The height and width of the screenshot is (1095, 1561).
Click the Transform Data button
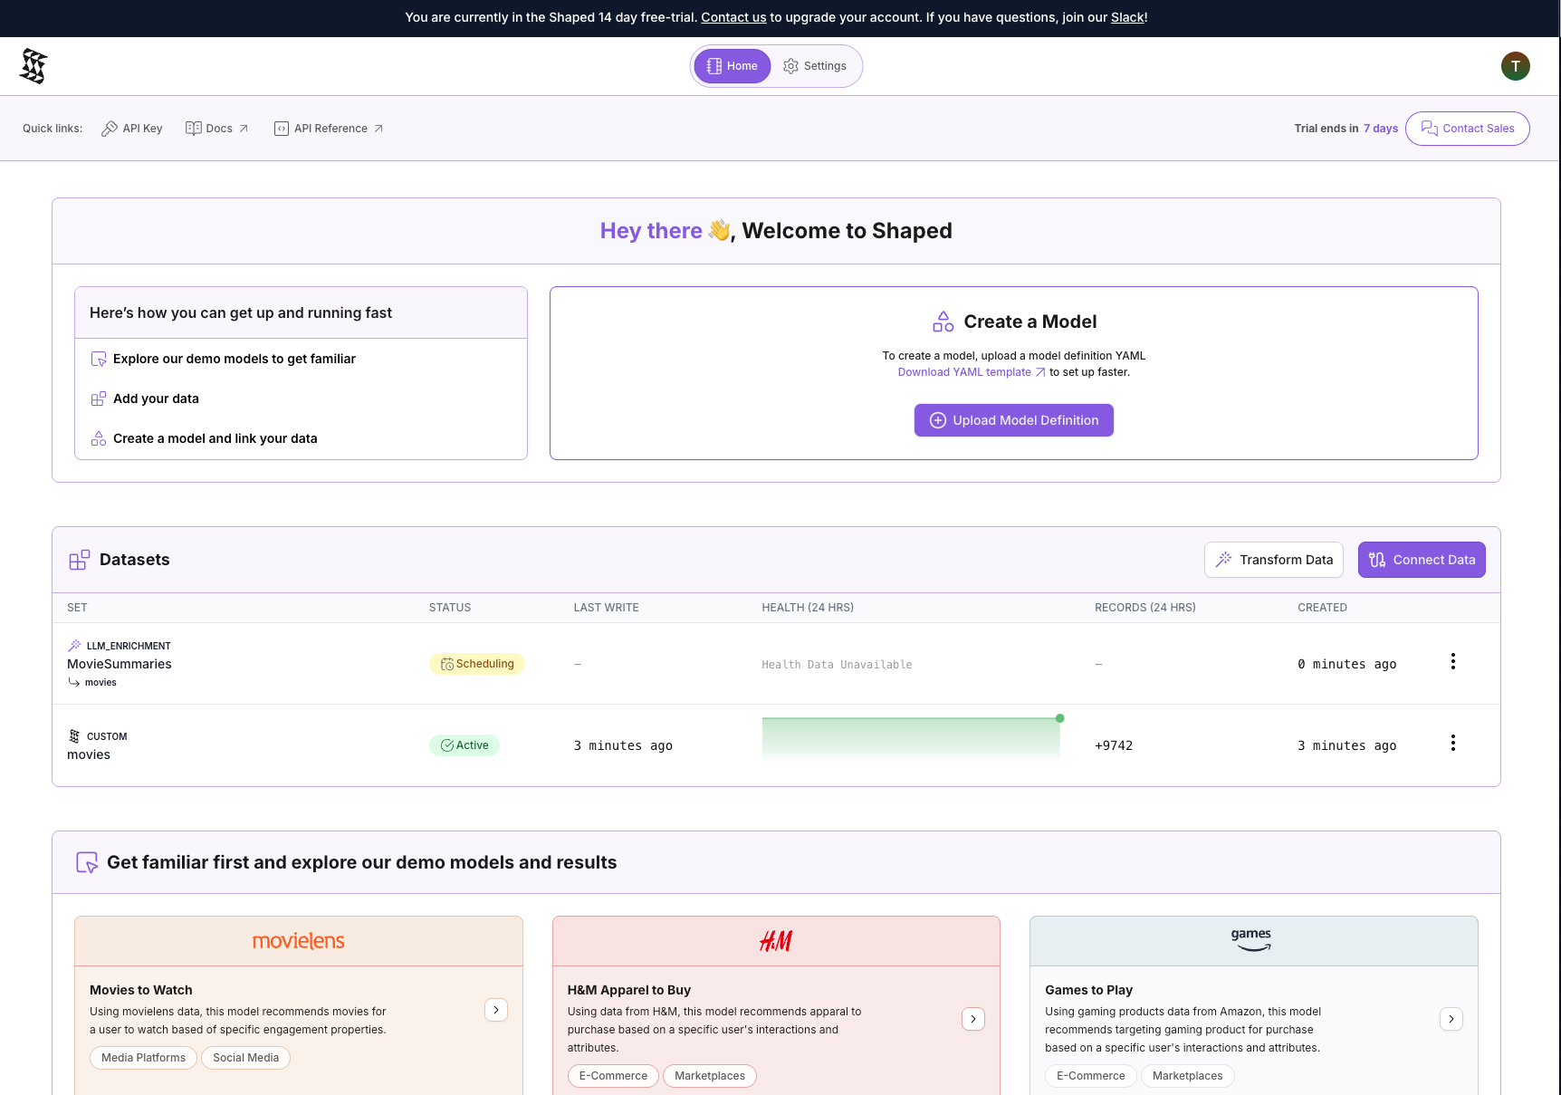(x=1273, y=560)
